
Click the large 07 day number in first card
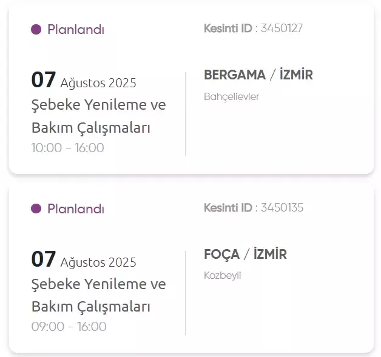[x=44, y=79]
